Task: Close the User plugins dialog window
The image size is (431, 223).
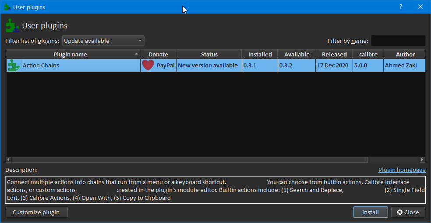Action: coord(420,7)
